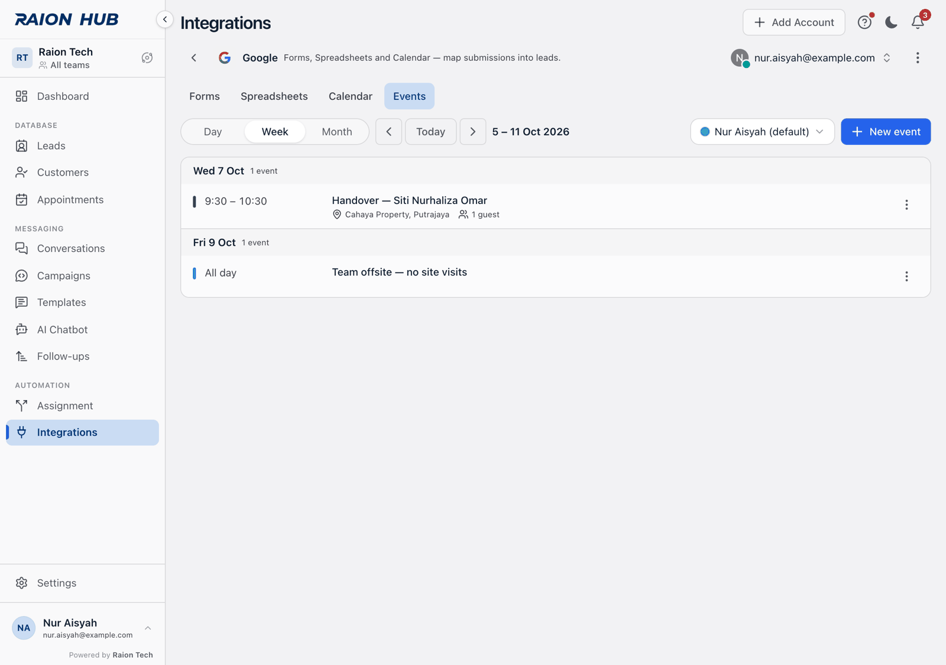Open Assignment in the sidebar
Image resolution: width=946 pixels, height=665 pixels.
[82, 406]
